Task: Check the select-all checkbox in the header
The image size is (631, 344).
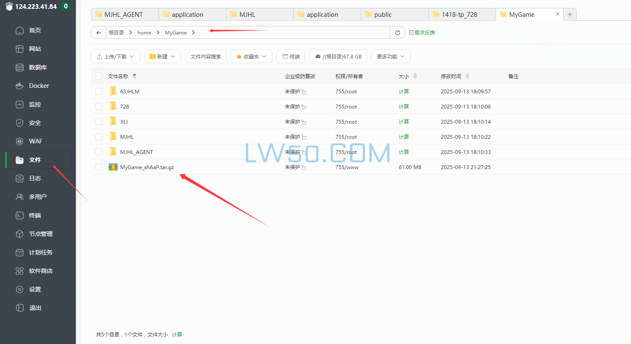Action: (x=98, y=76)
